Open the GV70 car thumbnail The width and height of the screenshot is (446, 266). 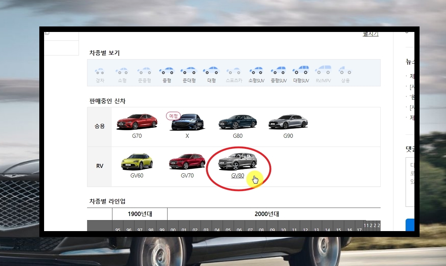[x=187, y=162]
